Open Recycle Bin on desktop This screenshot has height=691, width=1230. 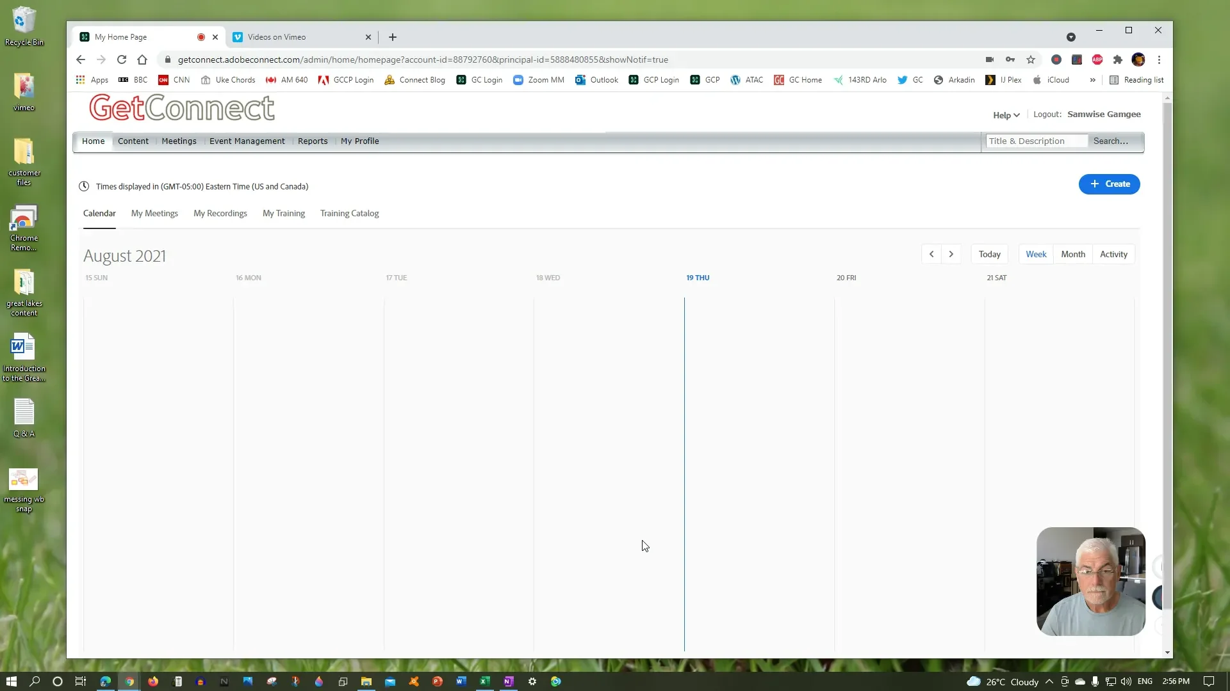pyautogui.click(x=24, y=26)
